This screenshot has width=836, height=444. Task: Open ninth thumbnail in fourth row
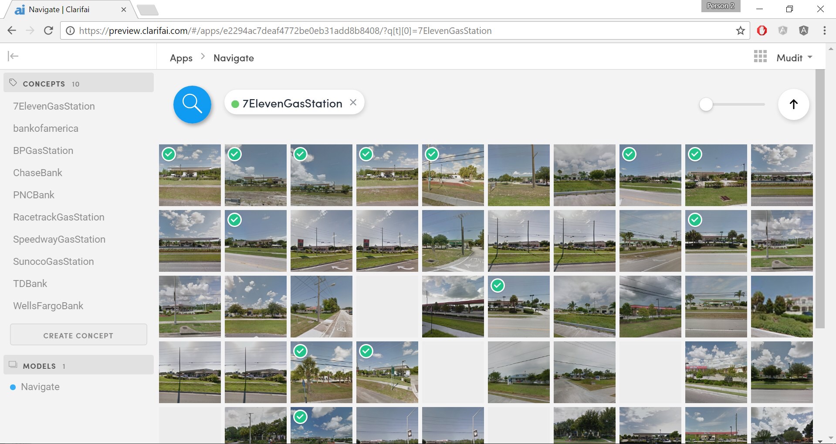click(x=716, y=372)
